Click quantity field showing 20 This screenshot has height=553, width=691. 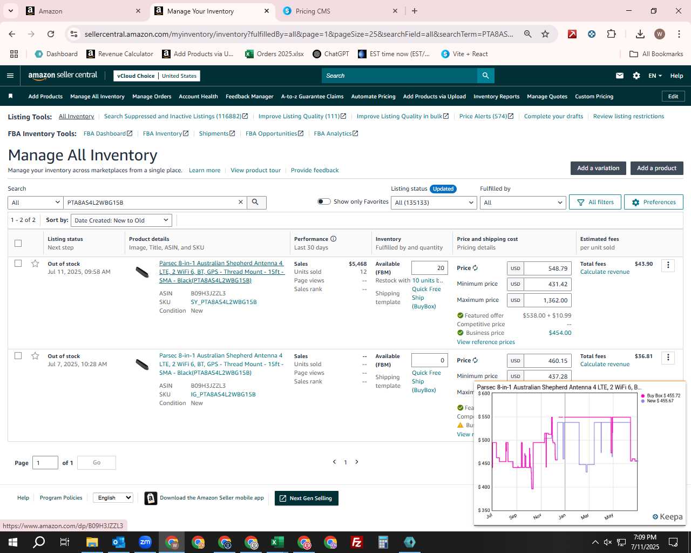point(429,268)
